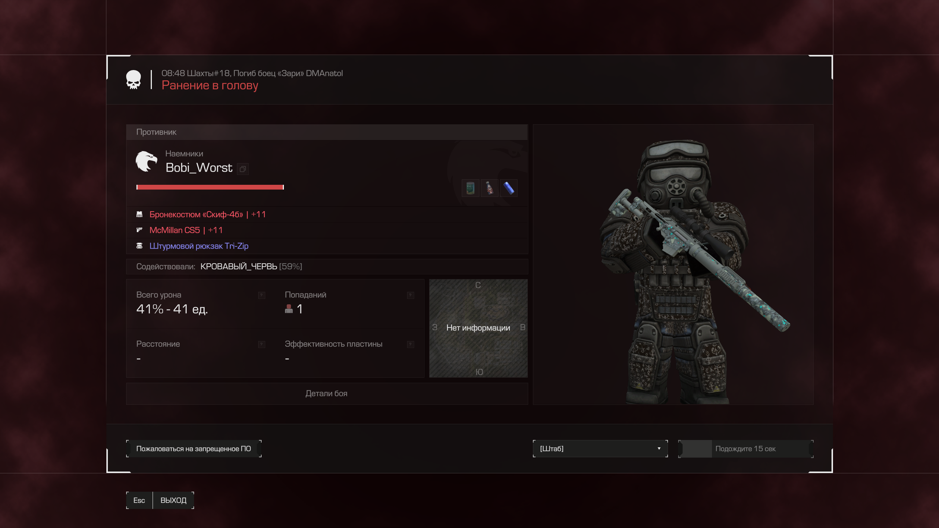The width and height of the screenshot is (939, 528).
Task: Click the enemy character model preview
Action: tap(673, 264)
